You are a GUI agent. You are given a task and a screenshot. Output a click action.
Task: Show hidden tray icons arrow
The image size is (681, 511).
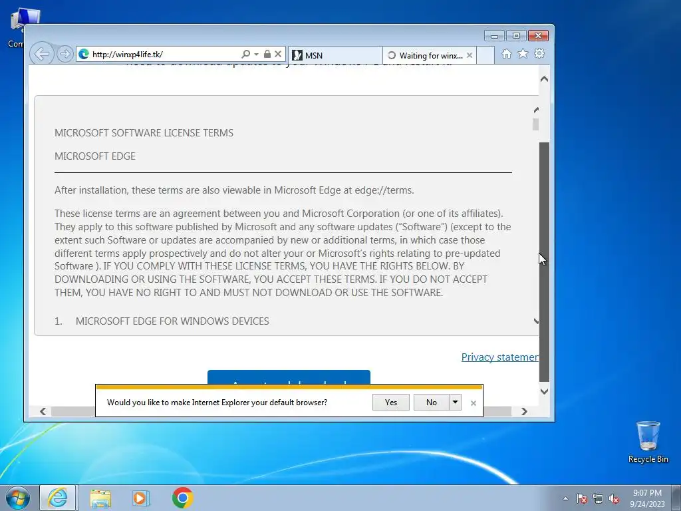point(565,498)
